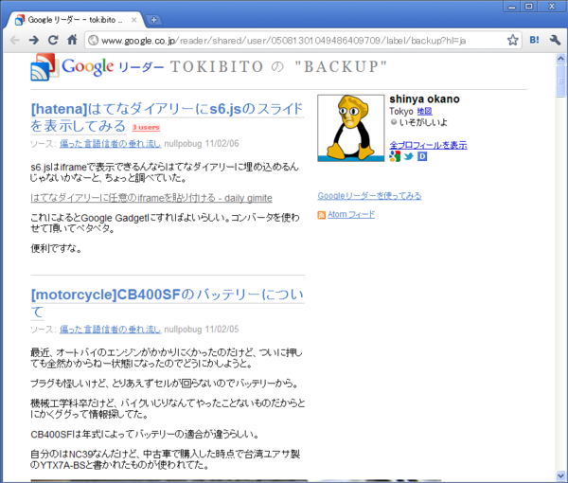Open the 地図 map link next to Tokyo
This screenshot has width=568, height=483.
tap(424, 111)
